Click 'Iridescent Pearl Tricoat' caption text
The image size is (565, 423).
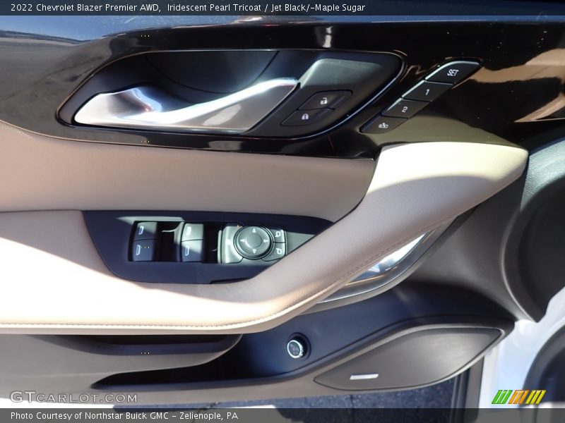[214, 8]
